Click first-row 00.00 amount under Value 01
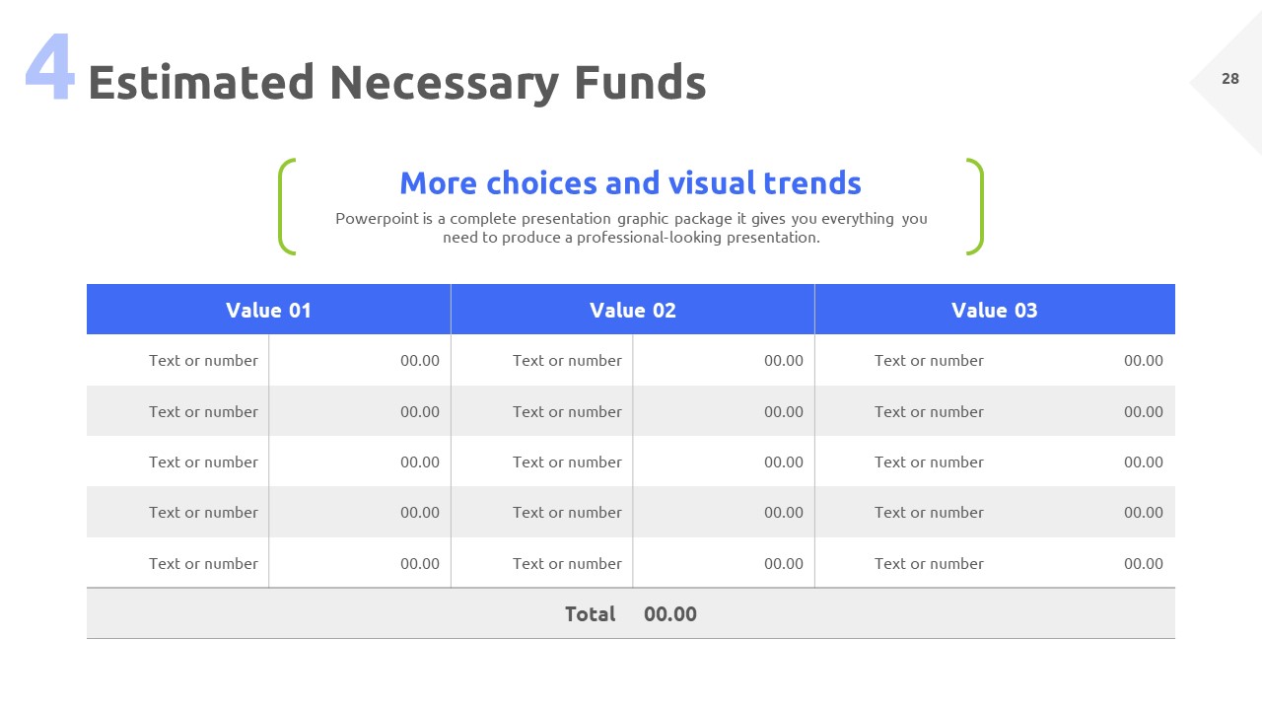1262x710 pixels. tap(420, 361)
